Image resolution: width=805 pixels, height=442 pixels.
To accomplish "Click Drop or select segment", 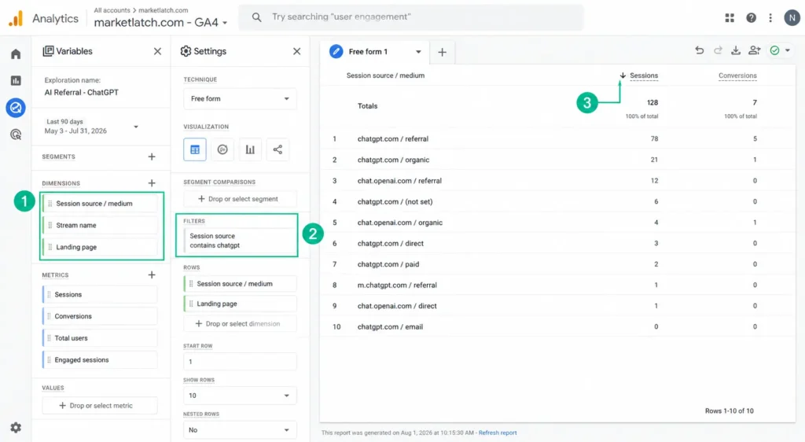I will pyautogui.click(x=240, y=199).
